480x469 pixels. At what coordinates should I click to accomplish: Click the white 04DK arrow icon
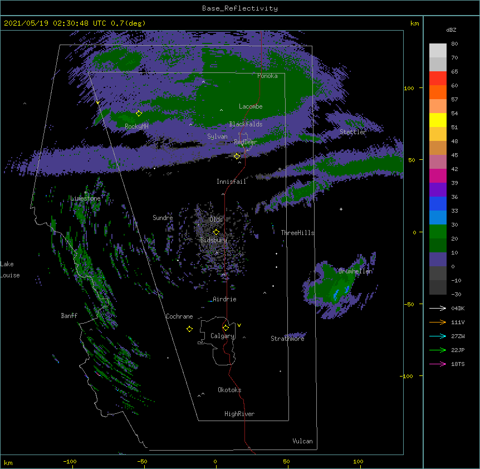click(438, 308)
